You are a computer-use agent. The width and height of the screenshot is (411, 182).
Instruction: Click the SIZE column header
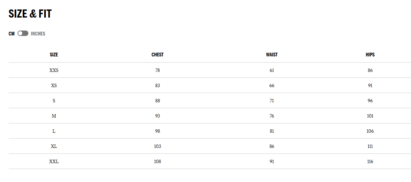tap(54, 55)
